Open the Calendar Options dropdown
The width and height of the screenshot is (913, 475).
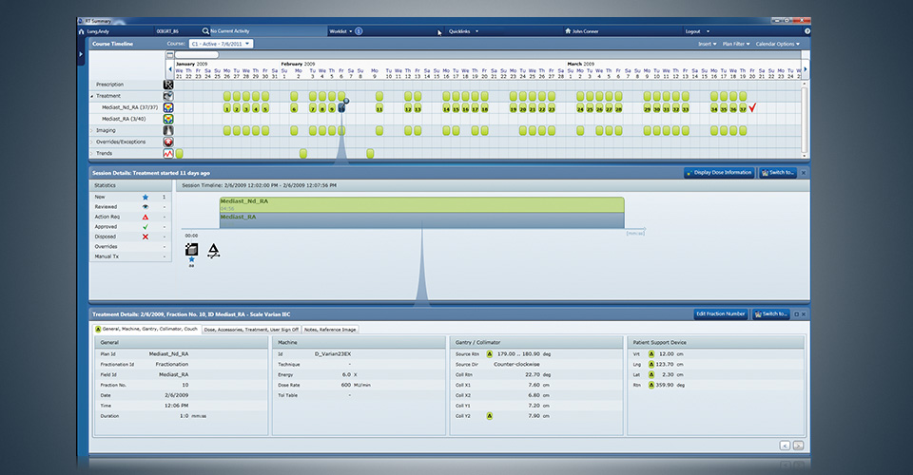pos(775,44)
